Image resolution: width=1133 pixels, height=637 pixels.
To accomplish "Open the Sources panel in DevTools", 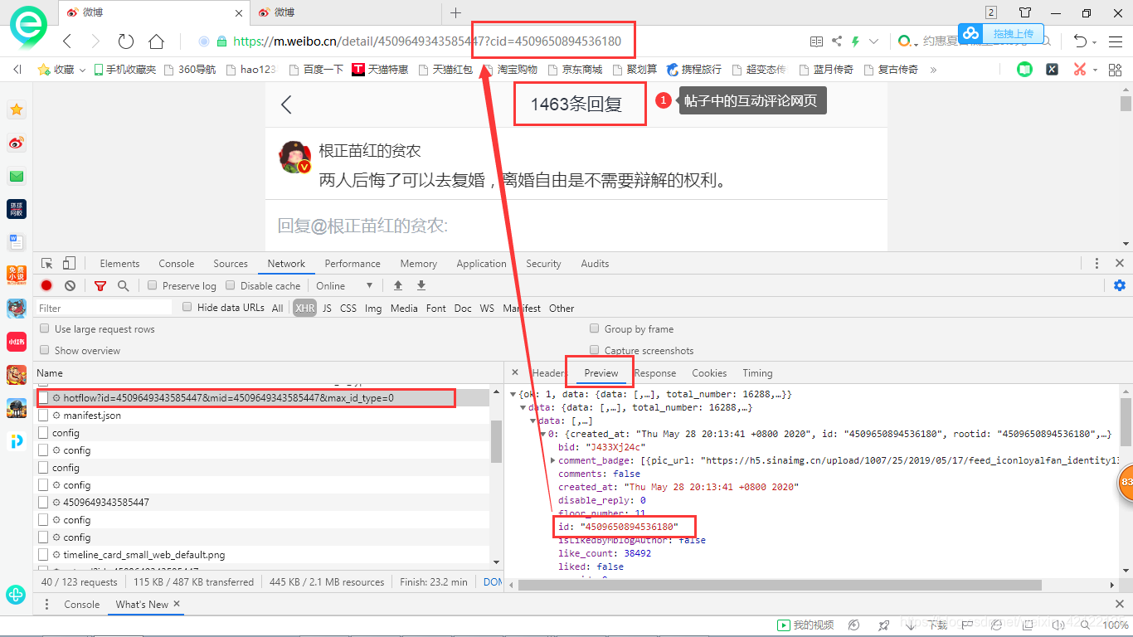I will pos(230,263).
